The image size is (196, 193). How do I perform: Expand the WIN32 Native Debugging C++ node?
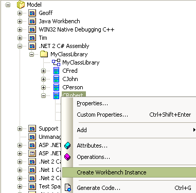tap(20, 29)
